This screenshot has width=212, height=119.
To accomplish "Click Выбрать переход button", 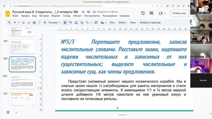I will tap(150, 22).
